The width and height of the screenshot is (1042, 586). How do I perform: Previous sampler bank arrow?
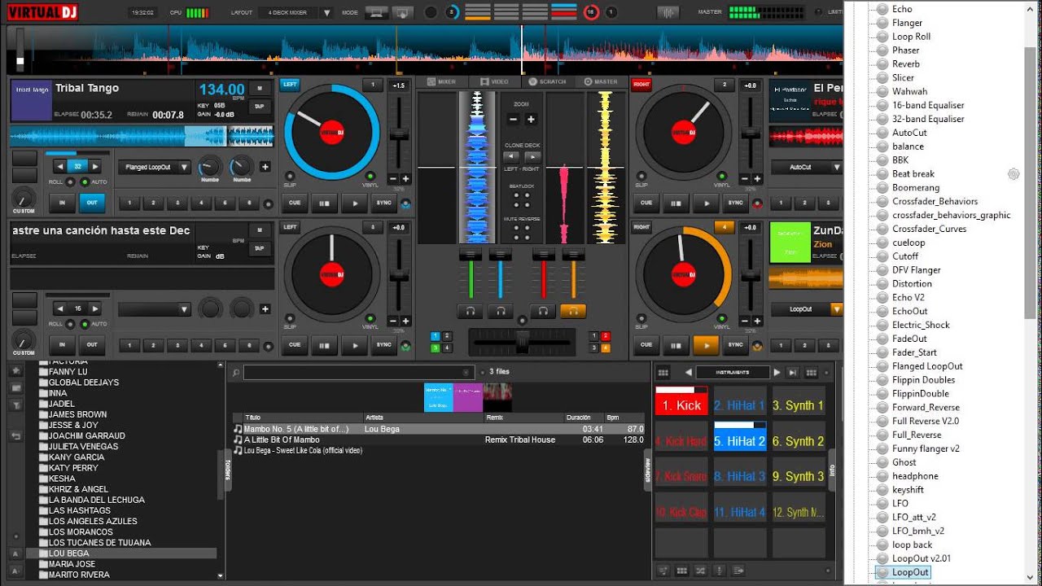pyautogui.click(x=688, y=373)
